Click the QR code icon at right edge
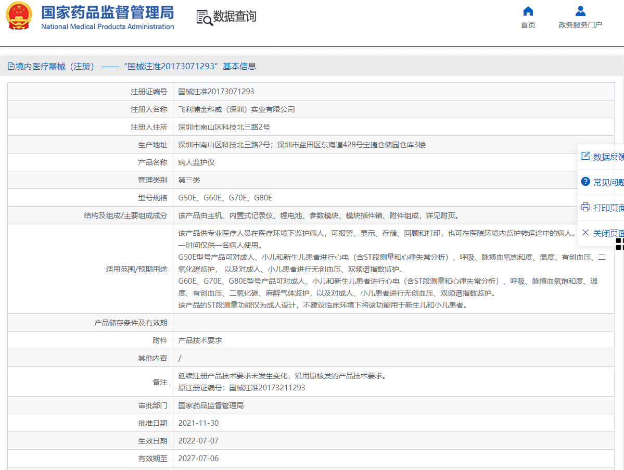Screen dimensions: 624x470 pos(619,244)
